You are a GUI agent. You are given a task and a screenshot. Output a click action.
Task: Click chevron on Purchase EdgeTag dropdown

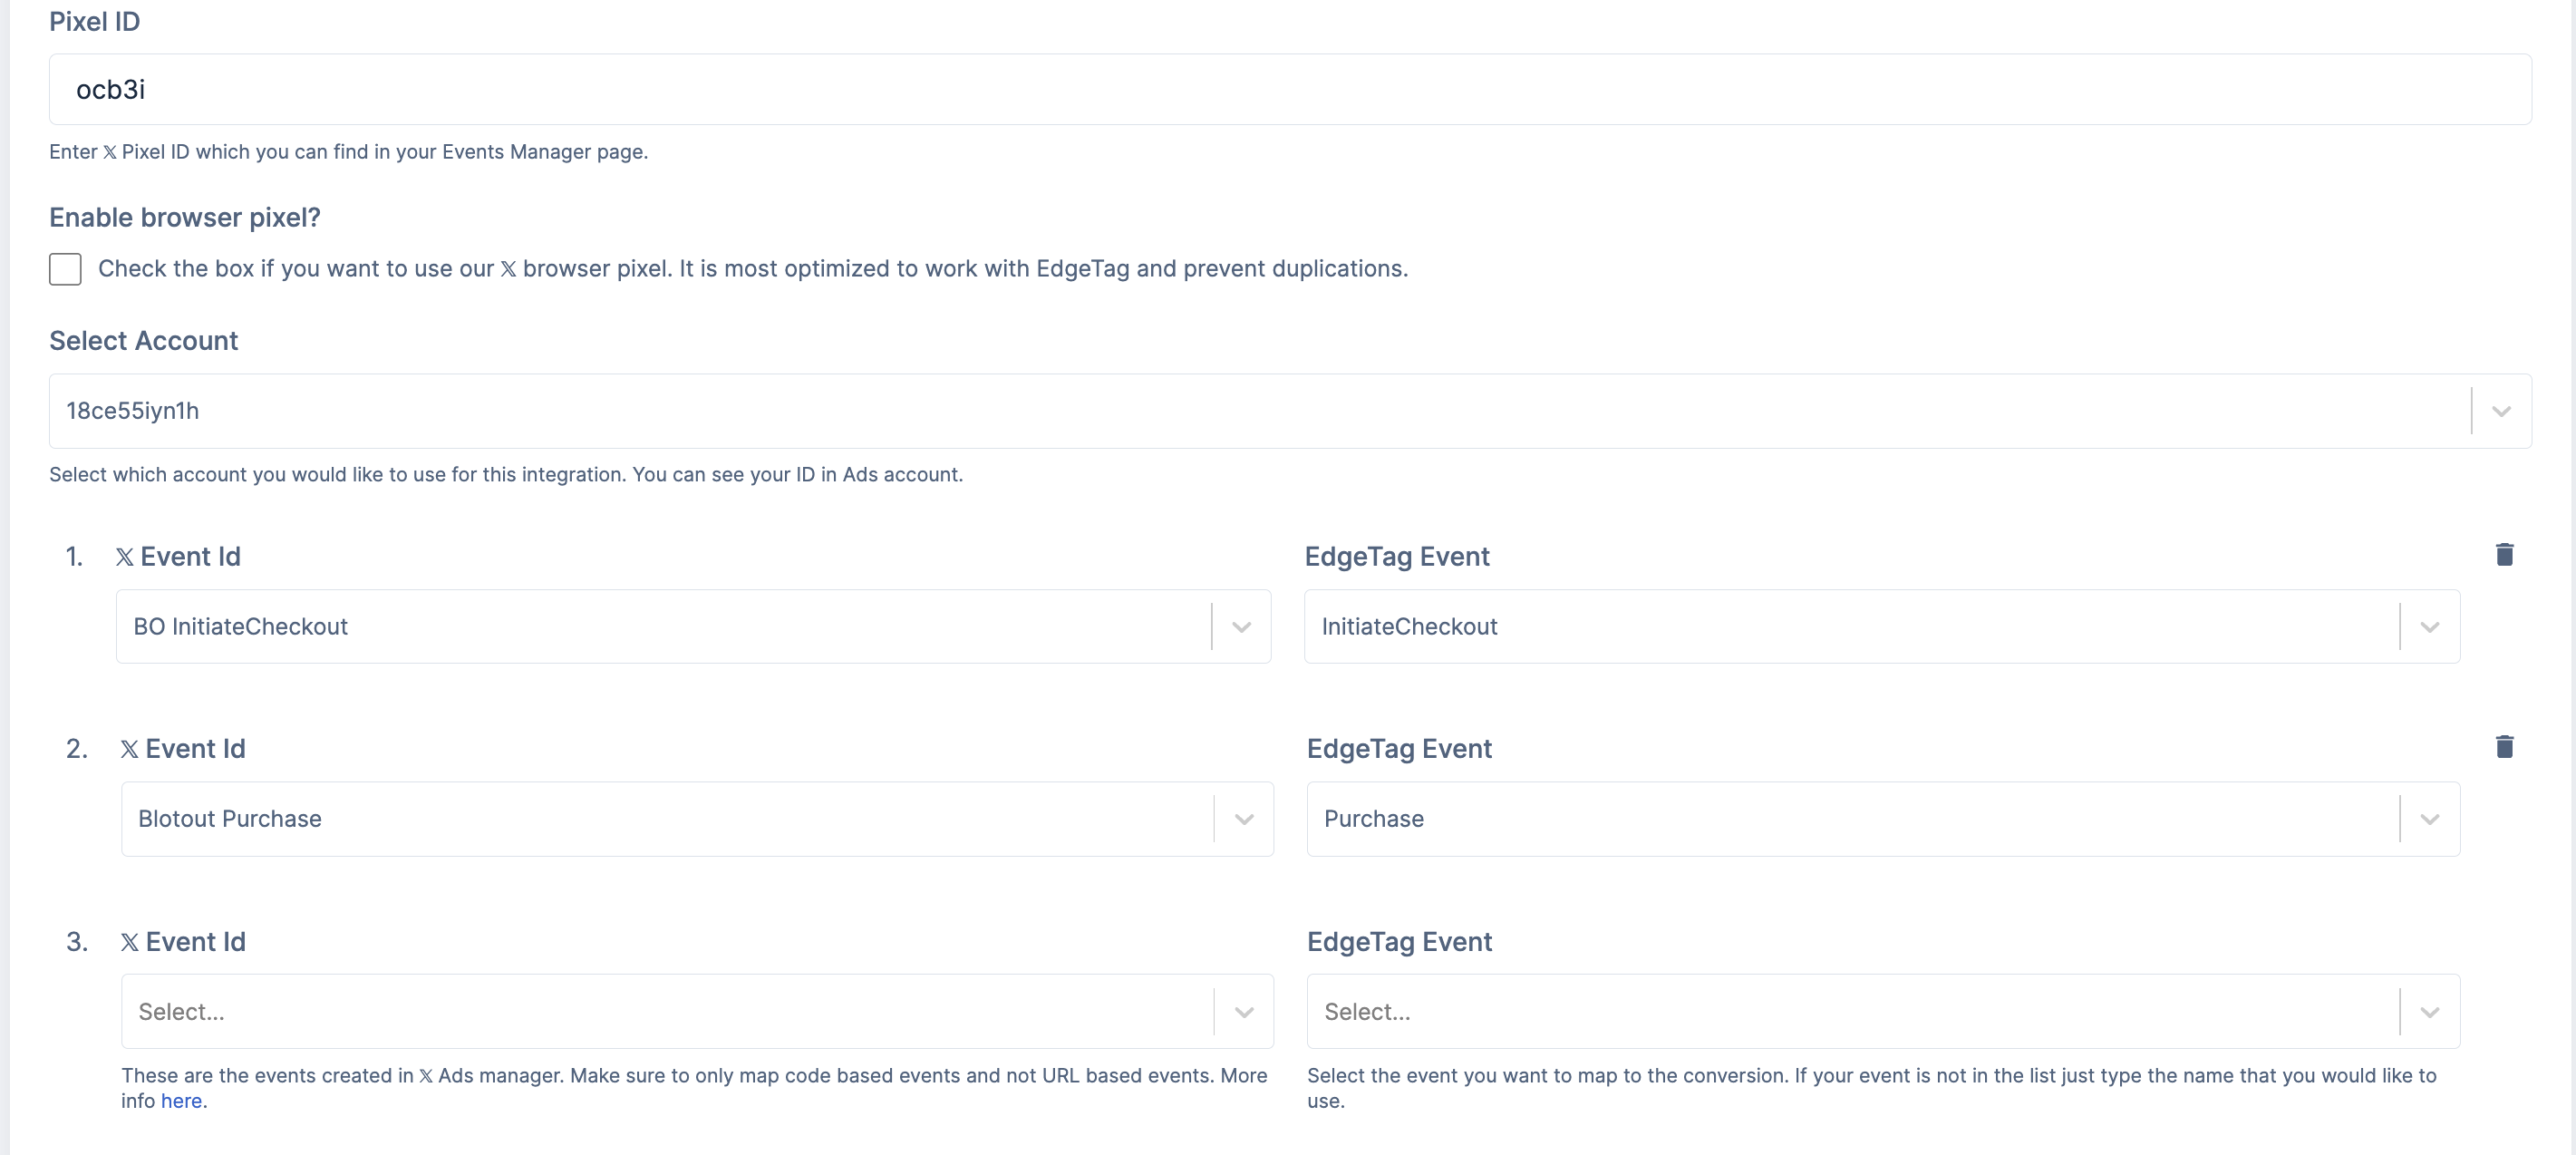(x=2429, y=820)
